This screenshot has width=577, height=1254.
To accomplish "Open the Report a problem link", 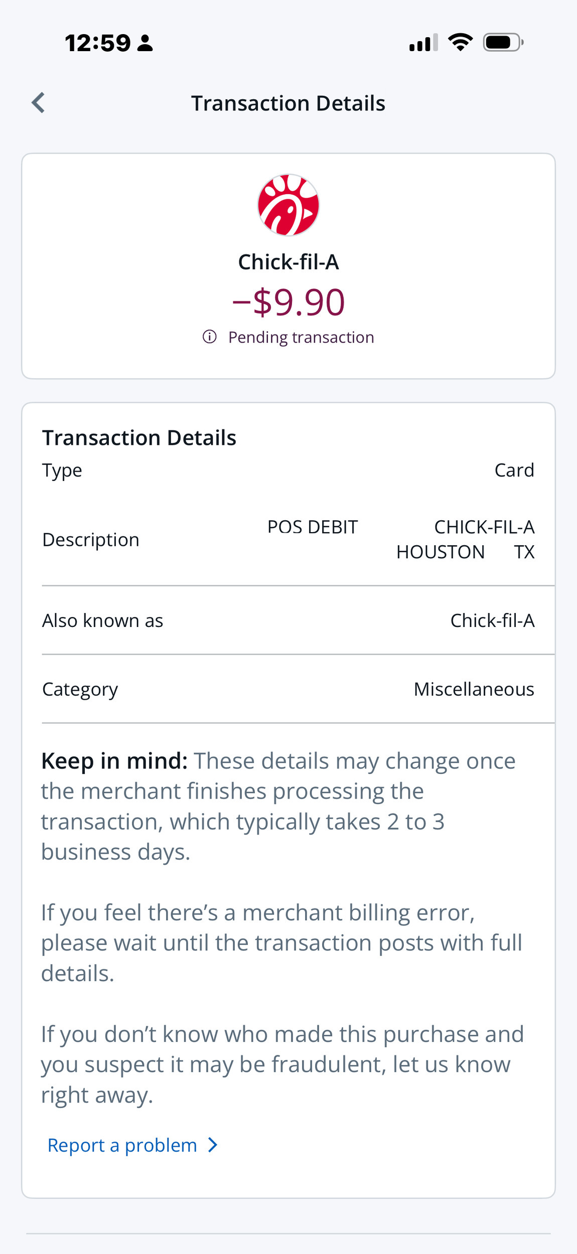I will point(122,1145).
